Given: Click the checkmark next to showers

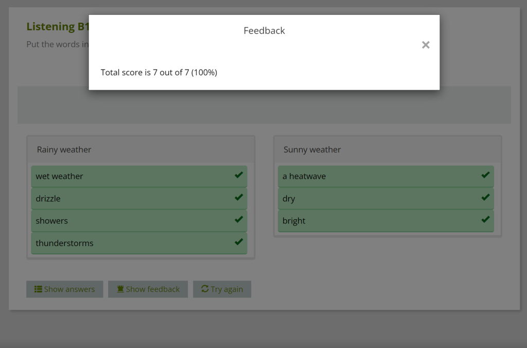Looking at the screenshot, I should point(239,219).
